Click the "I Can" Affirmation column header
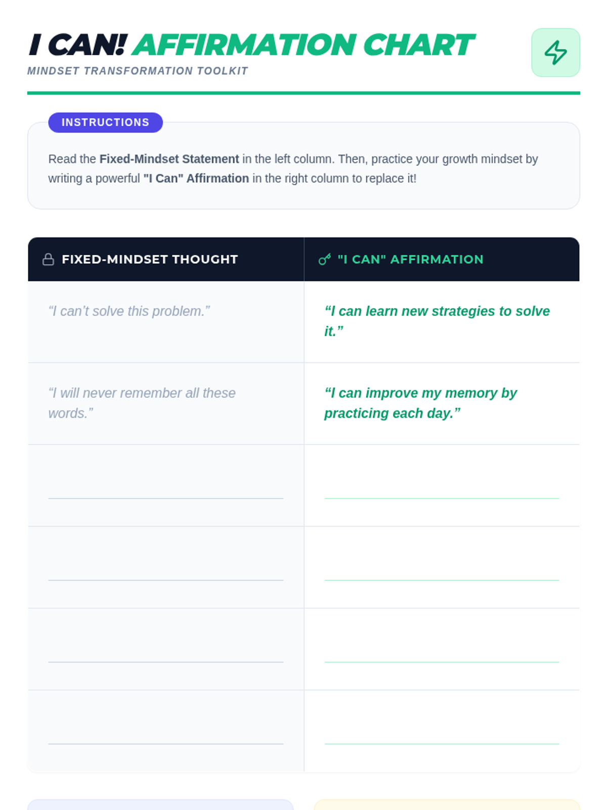Image resolution: width=607 pixels, height=810 pixels. pyautogui.click(x=410, y=260)
